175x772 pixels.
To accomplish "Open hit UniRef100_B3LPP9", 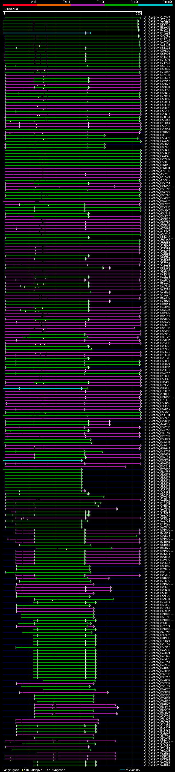I will tap(157, 406).
